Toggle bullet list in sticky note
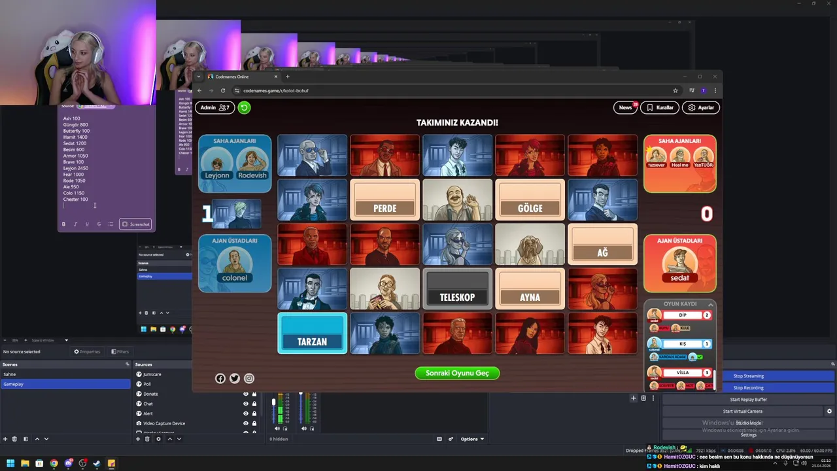837x471 pixels. tap(111, 224)
